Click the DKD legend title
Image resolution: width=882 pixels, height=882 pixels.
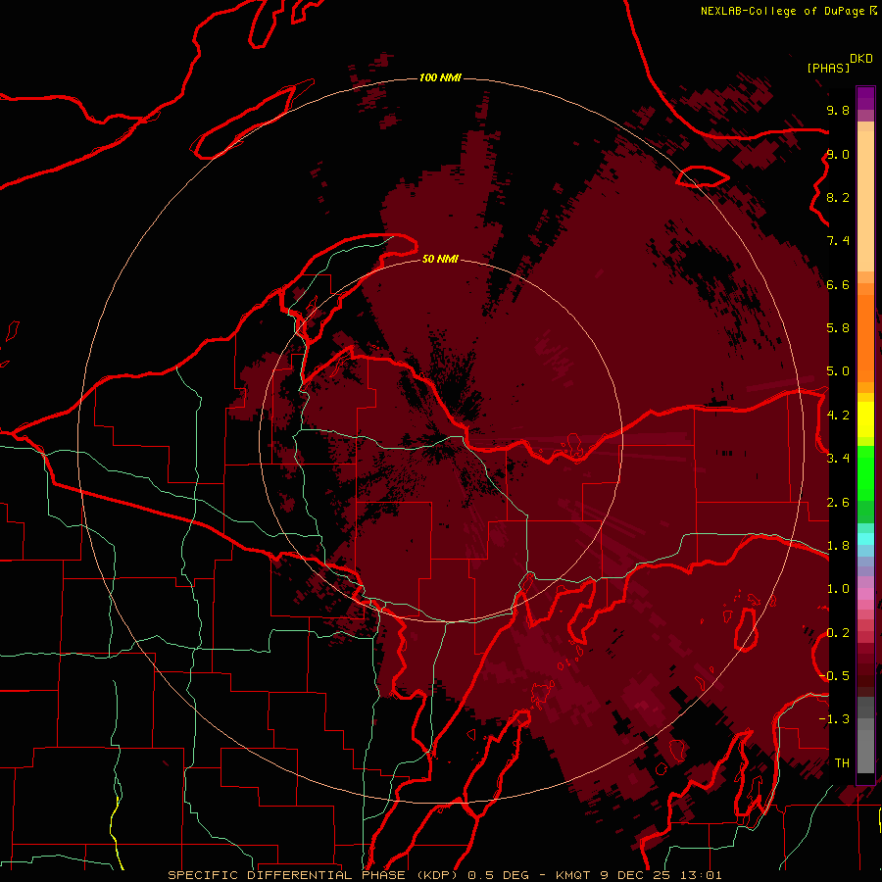(x=861, y=59)
